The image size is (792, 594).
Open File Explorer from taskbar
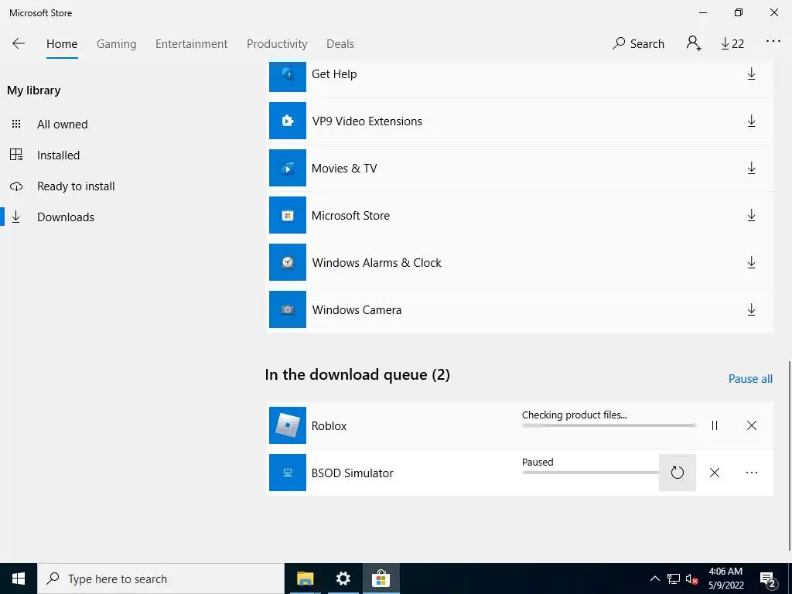(x=305, y=579)
